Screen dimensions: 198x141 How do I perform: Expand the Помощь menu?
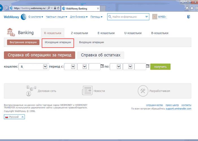[x=96, y=17]
